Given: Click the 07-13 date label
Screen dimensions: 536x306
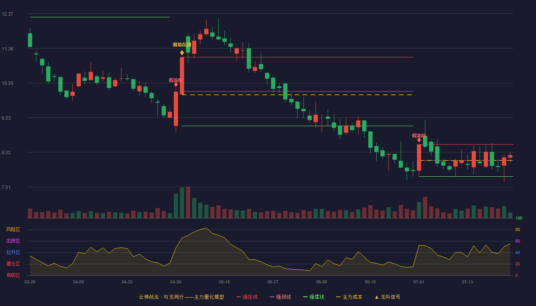Looking at the screenshot, I should (x=467, y=282).
